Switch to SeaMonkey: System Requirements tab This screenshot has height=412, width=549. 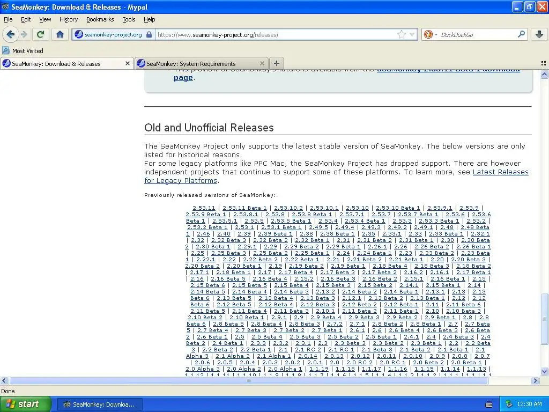click(x=202, y=63)
